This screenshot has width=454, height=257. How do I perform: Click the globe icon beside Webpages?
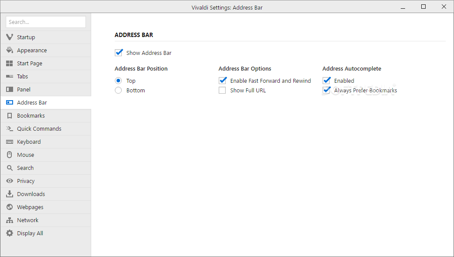tap(10, 207)
